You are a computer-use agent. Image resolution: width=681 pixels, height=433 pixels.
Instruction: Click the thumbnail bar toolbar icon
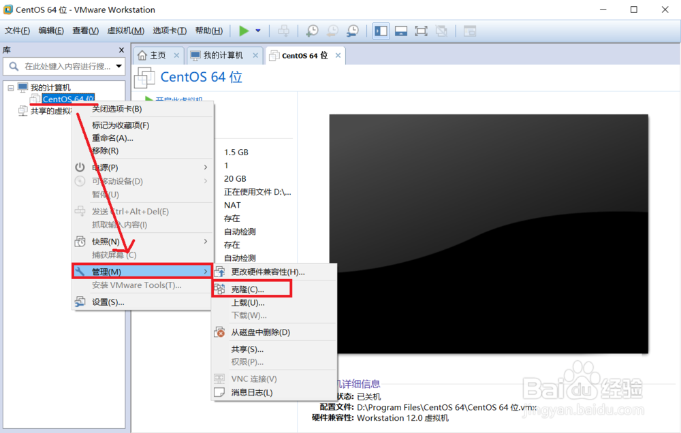[x=401, y=31]
